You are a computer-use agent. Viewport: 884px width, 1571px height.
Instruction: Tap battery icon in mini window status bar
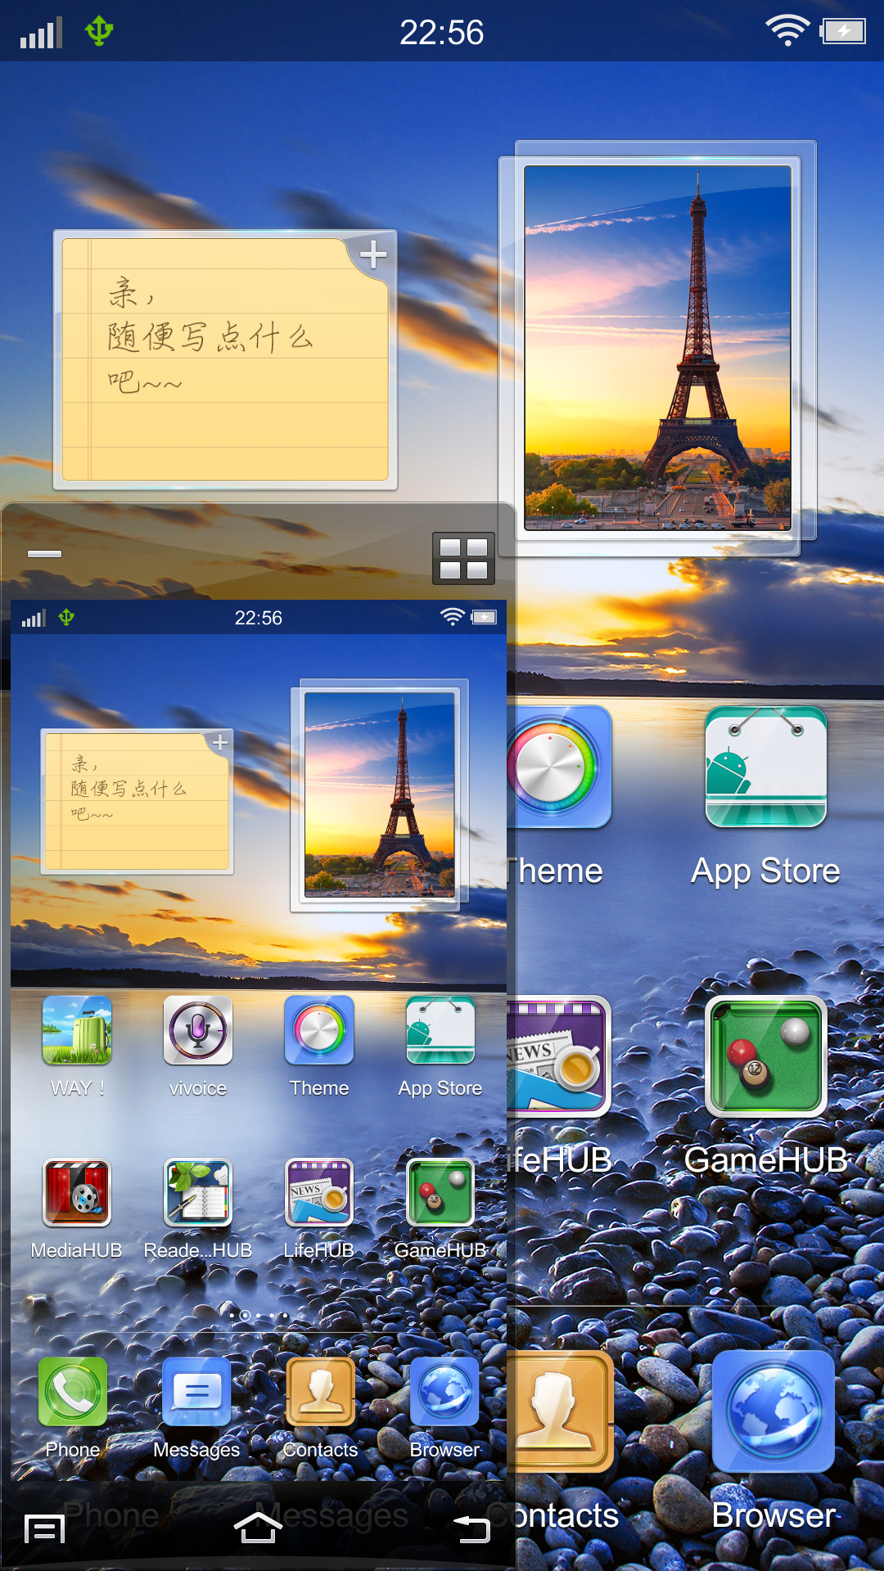click(484, 618)
